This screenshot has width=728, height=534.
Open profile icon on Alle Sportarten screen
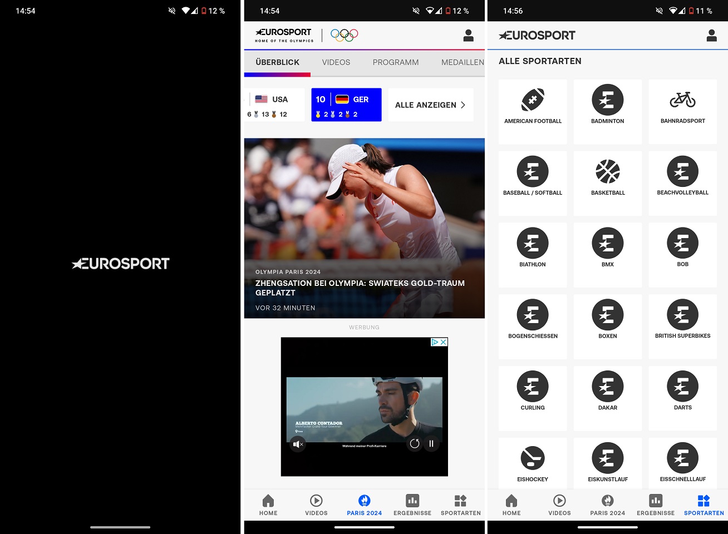(x=711, y=36)
